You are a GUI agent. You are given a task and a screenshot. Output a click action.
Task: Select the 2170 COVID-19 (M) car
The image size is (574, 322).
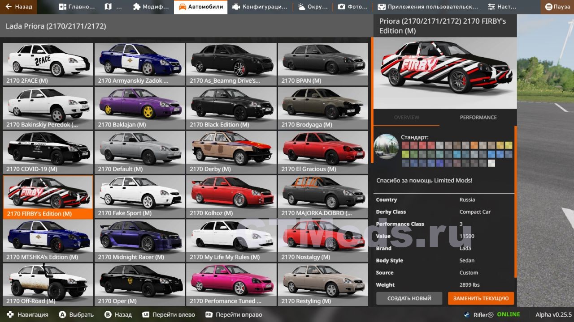[x=48, y=152]
